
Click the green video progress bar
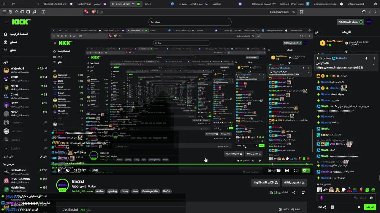point(181,164)
